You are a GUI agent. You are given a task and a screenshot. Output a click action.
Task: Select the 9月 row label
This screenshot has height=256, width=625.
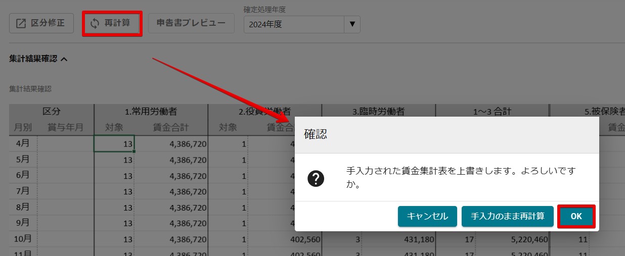[x=23, y=222]
